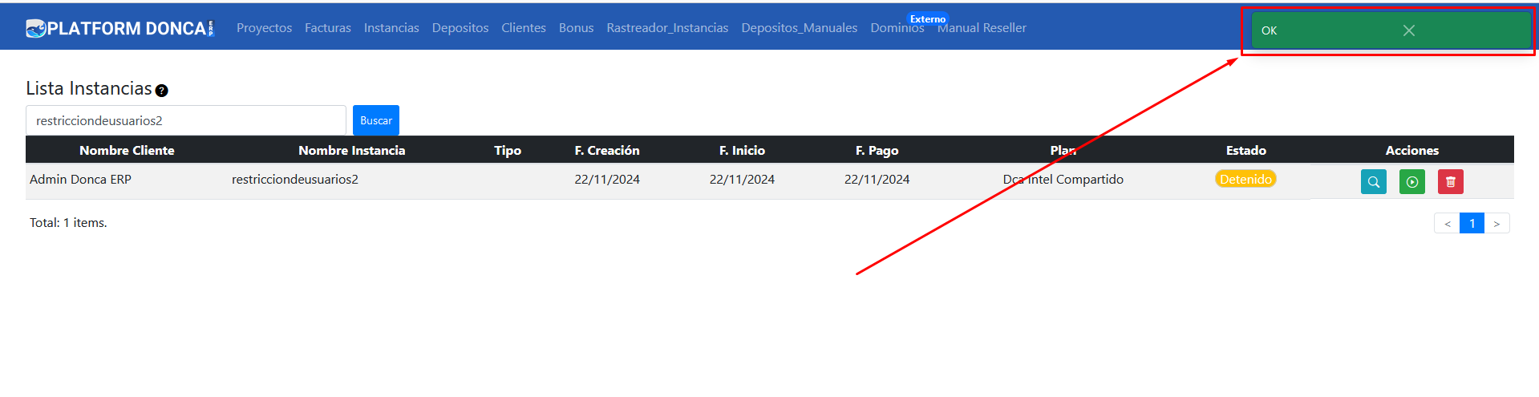Image resolution: width=1539 pixels, height=397 pixels.
Task: Open Instancias in the navbar
Action: click(391, 28)
